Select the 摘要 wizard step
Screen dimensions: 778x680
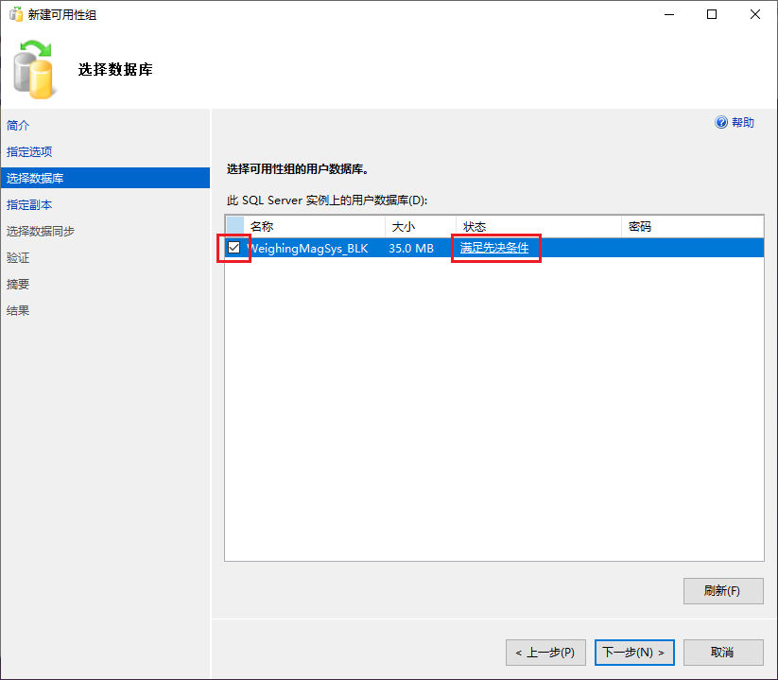(x=18, y=285)
